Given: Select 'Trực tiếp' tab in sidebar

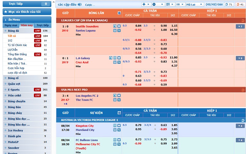Looking at the screenshot, I should click(x=42, y=25).
